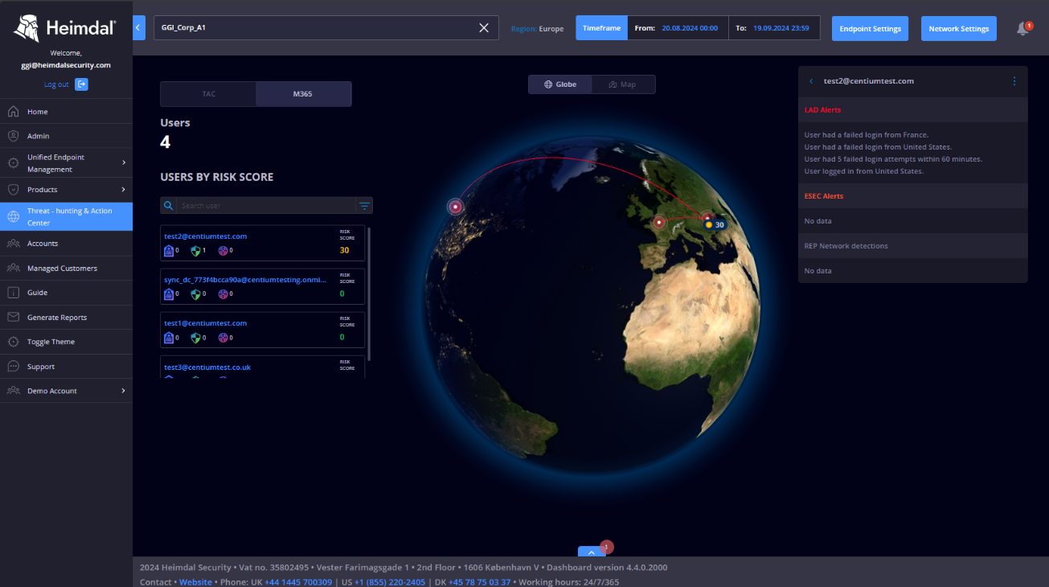
Task: Open the notifications bell
Action: (x=1022, y=28)
